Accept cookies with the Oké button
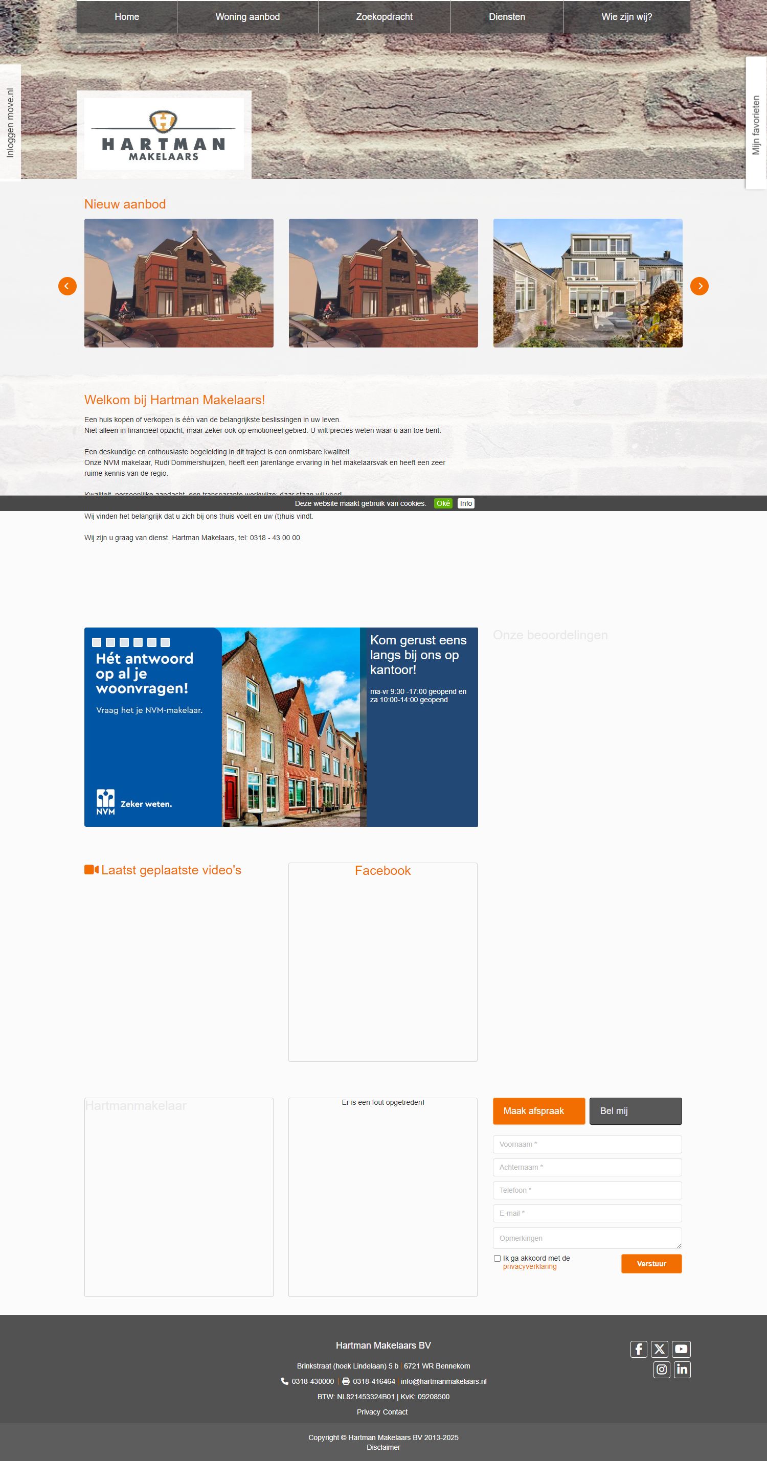 click(443, 503)
